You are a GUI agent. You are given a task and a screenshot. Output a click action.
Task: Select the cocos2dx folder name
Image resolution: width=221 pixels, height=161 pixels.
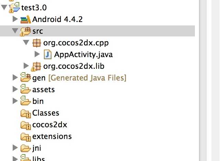(50, 125)
